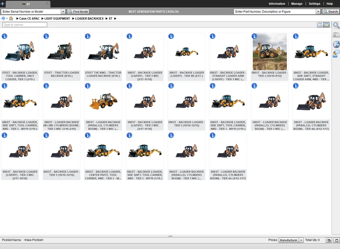Open the Information menu
Image resolution: width=340 pixels, height=249 pixels.
(x=277, y=4)
